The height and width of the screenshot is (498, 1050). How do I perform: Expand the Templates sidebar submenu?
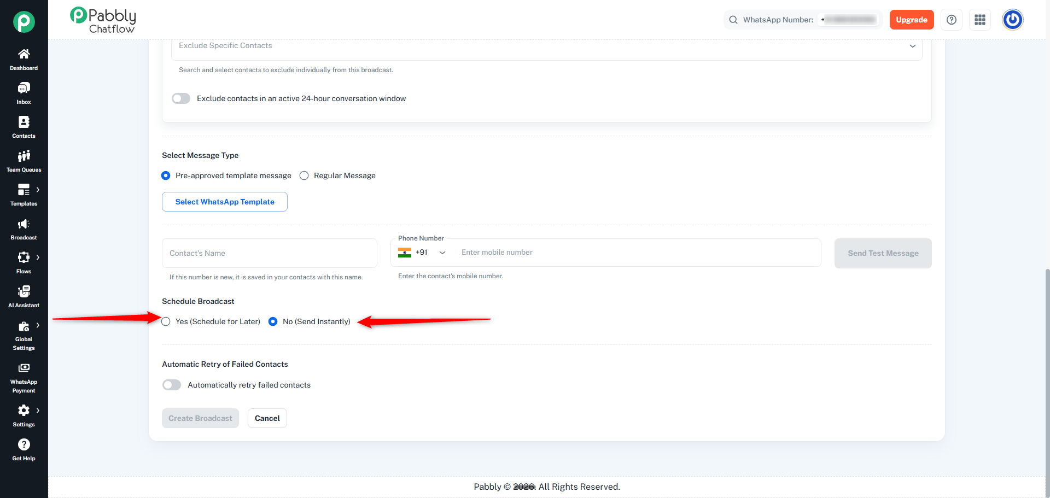pos(38,190)
